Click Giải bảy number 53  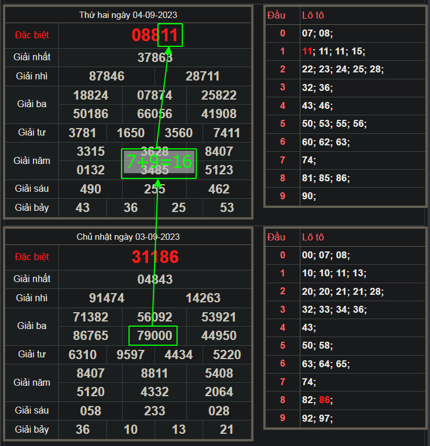(227, 207)
